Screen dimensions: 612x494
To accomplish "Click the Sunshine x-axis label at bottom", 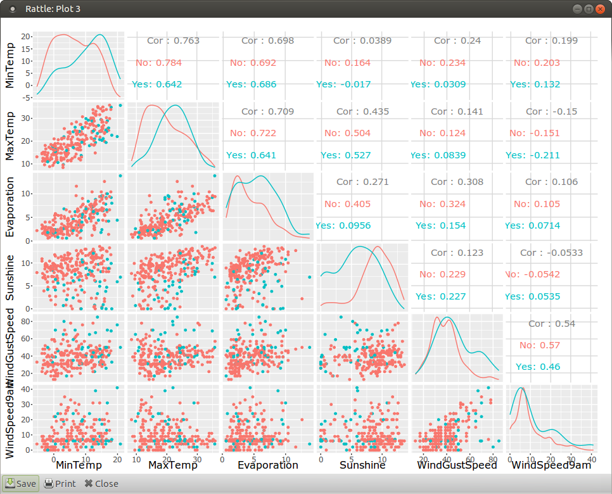I will [x=362, y=465].
